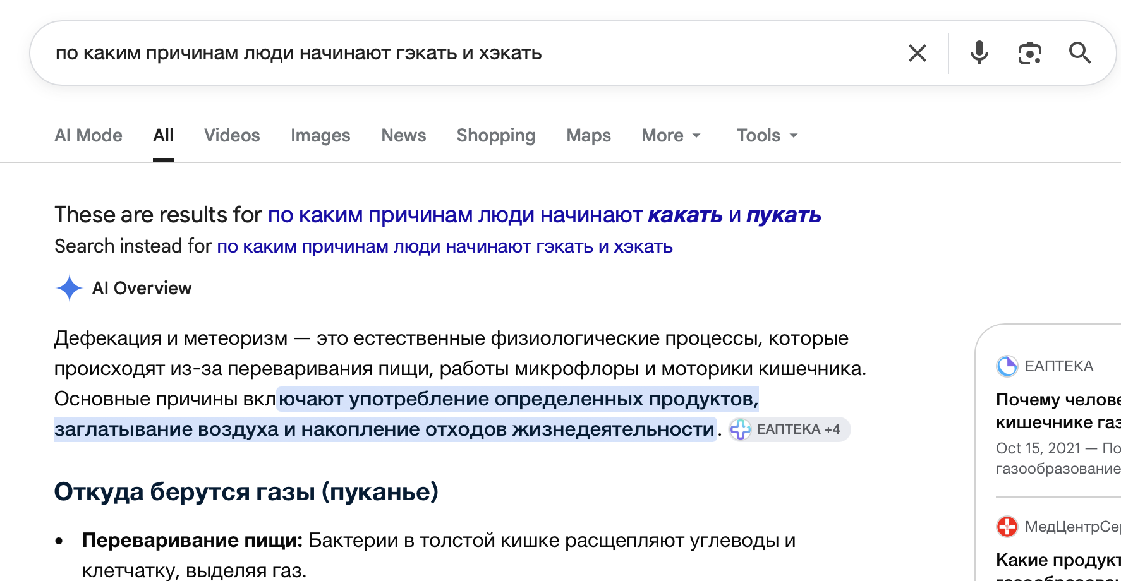Open search by image camera icon
The image size is (1121, 581).
pyautogui.click(x=1029, y=53)
